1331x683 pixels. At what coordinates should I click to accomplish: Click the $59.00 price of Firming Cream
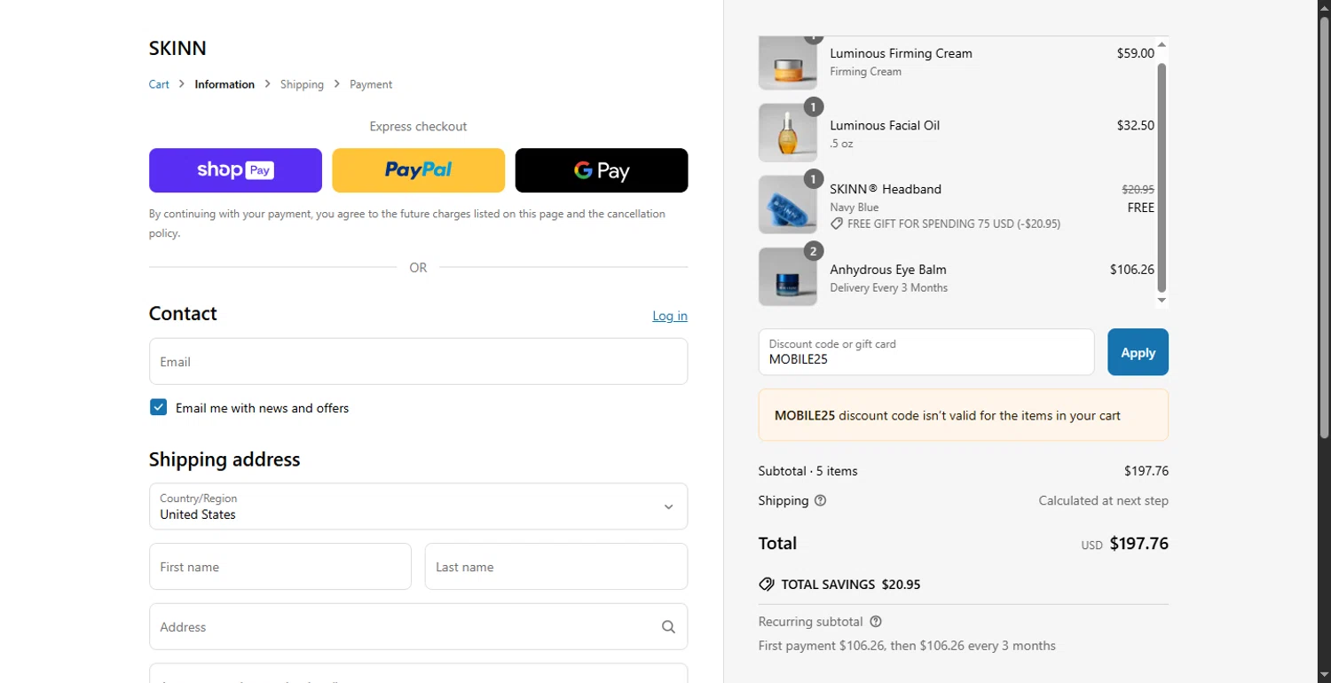click(1136, 53)
